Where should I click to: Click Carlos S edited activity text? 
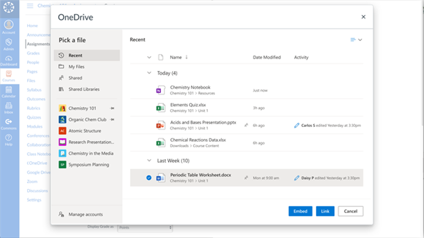pyautogui.click(x=331, y=125)
